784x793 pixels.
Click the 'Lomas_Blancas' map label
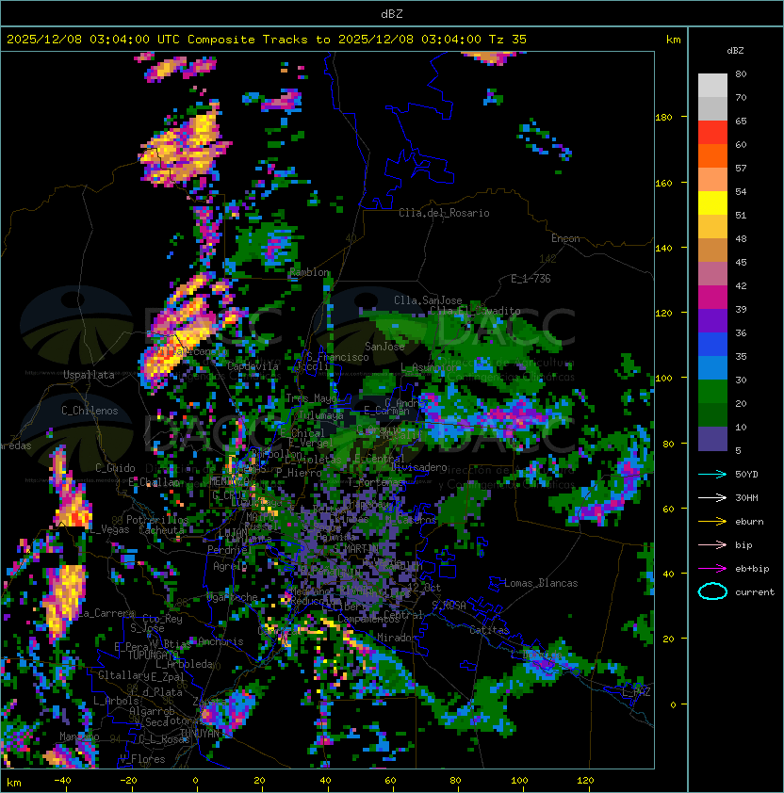point(541,583)
